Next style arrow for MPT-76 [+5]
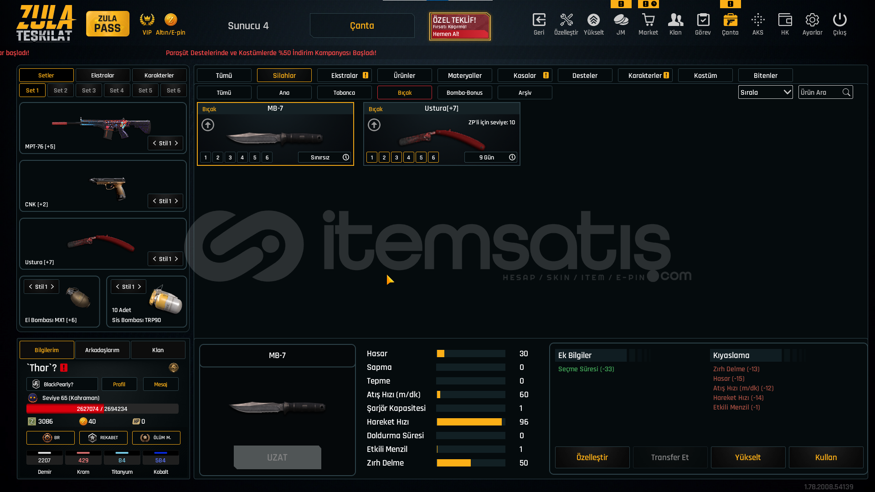This screenshot has width=875, height=492. coord(176,143)
